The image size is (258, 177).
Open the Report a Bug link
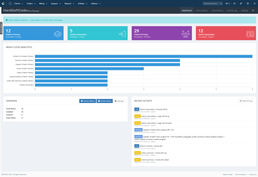227,175
